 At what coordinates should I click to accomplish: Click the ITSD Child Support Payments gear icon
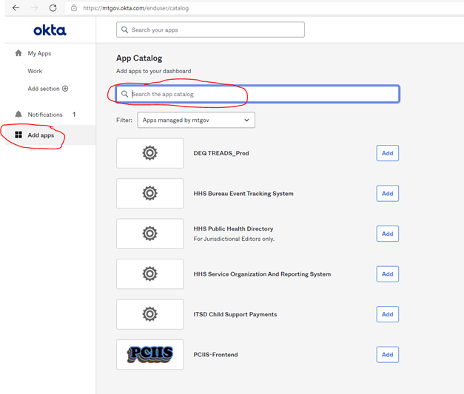coord(149,314)
